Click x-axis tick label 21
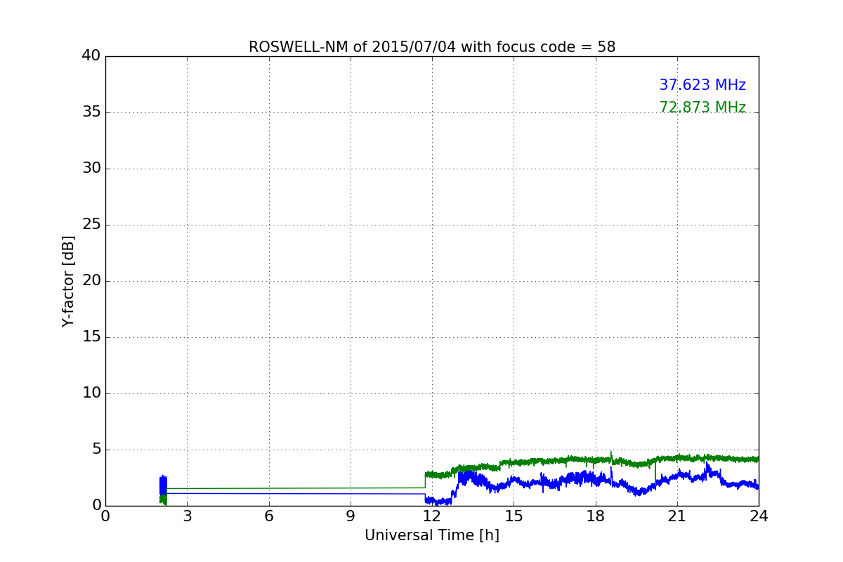The height and width of the screenshot is (562, 843). pyautogui.click(x=677, y=516)
